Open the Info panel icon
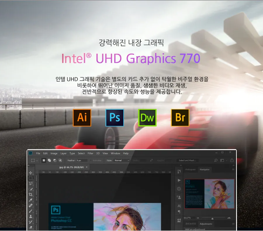 point(179,189)
